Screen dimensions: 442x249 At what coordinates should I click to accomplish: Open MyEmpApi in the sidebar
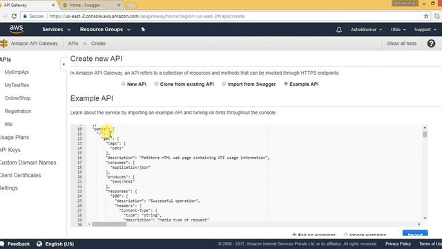coord(17,72)
